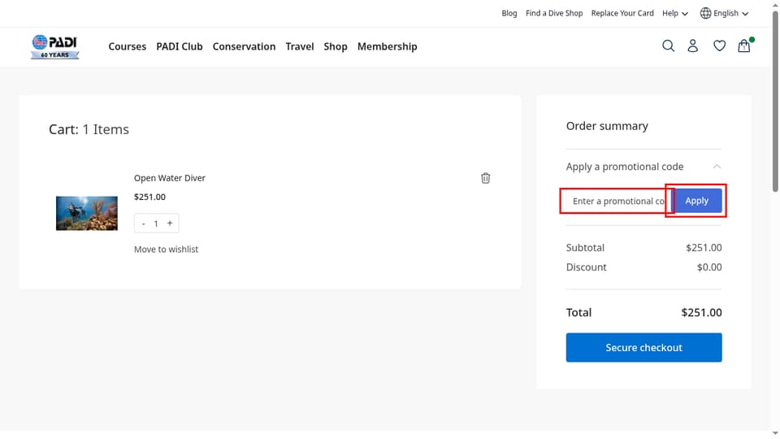
Task: Open the Membership menu
Action: [x=387, y=46]
